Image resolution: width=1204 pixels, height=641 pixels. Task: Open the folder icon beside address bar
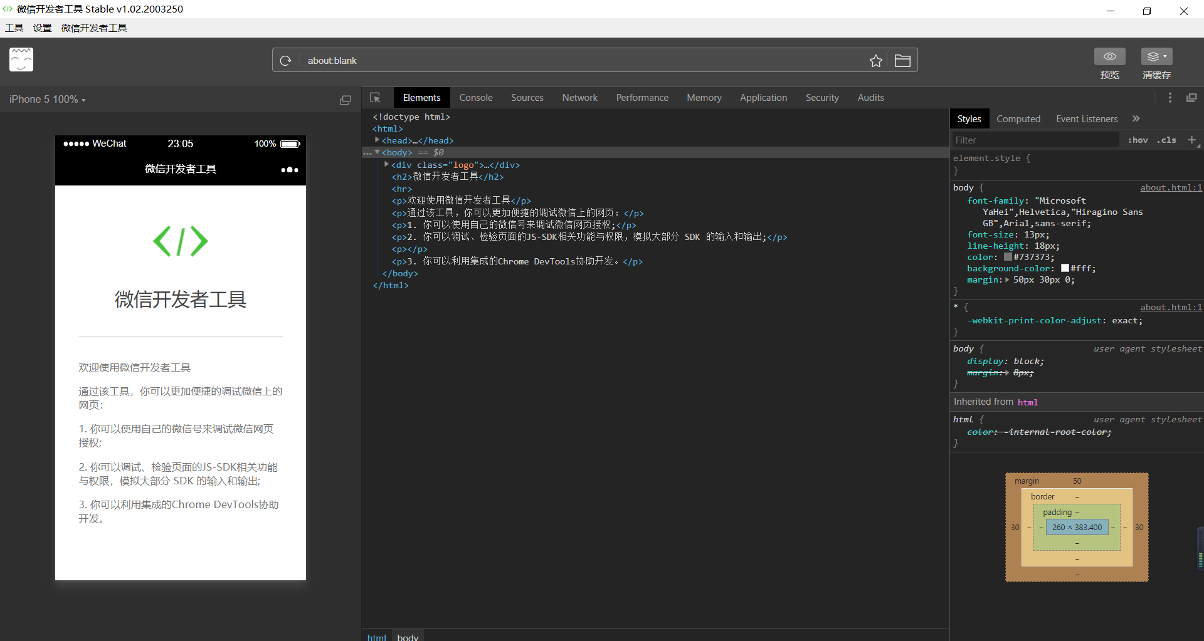click(902, 61)
